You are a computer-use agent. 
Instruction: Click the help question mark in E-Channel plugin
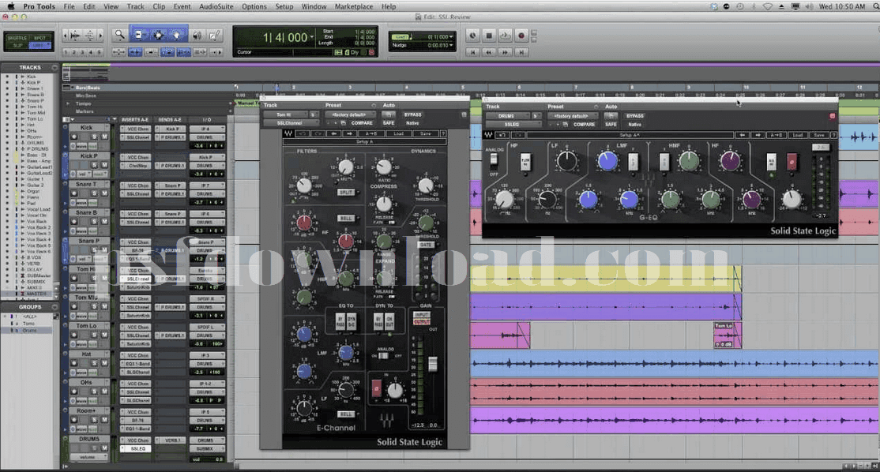click(443, 134)
